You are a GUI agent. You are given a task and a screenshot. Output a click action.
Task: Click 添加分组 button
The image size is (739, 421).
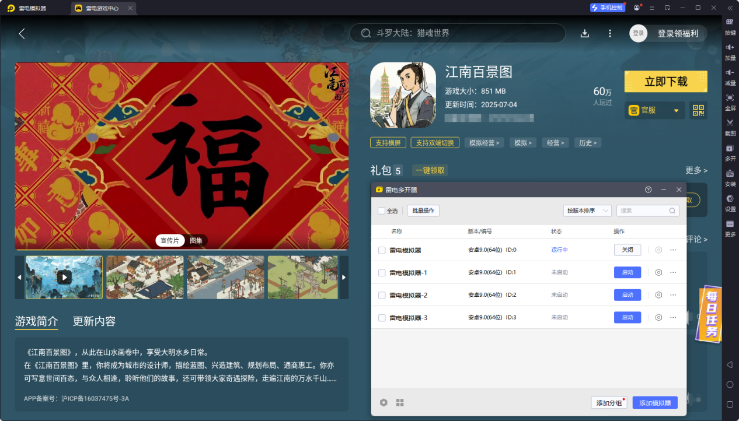[x=609, y=403]
